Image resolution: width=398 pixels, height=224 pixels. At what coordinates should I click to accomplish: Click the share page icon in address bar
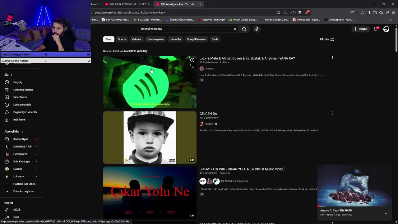[x=292, y=12]
